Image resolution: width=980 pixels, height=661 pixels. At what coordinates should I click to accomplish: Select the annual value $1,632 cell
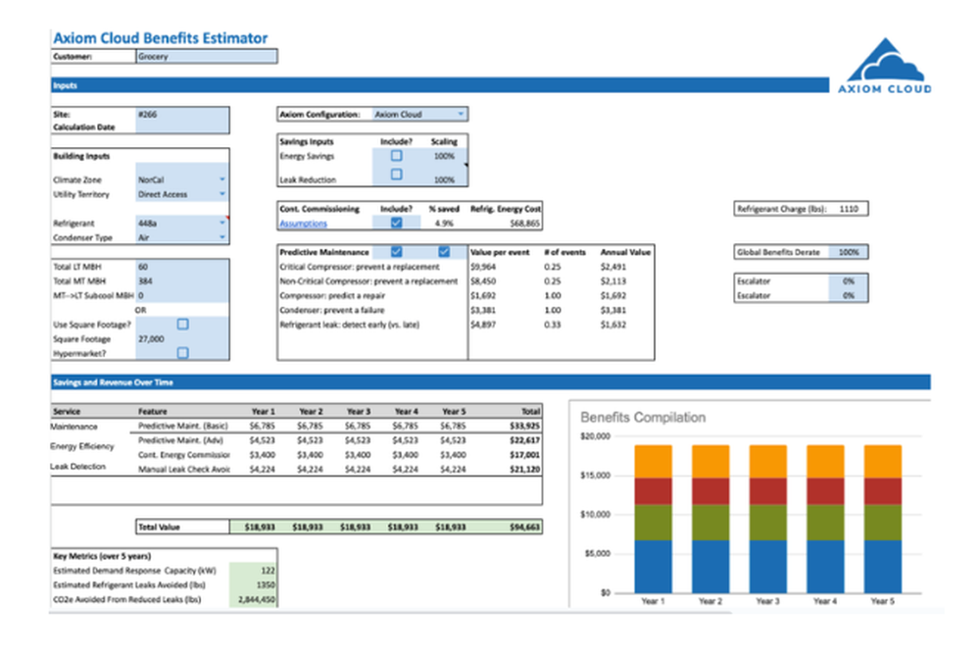[x=613, y=325]
